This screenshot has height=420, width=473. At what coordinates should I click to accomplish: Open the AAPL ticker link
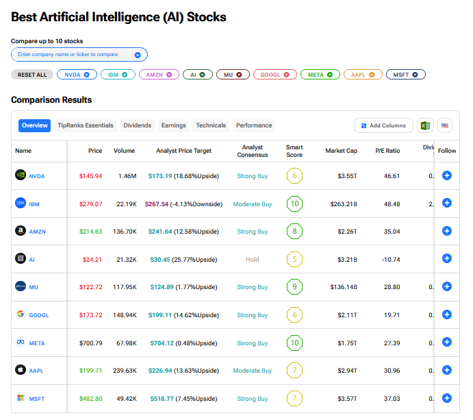36,371
